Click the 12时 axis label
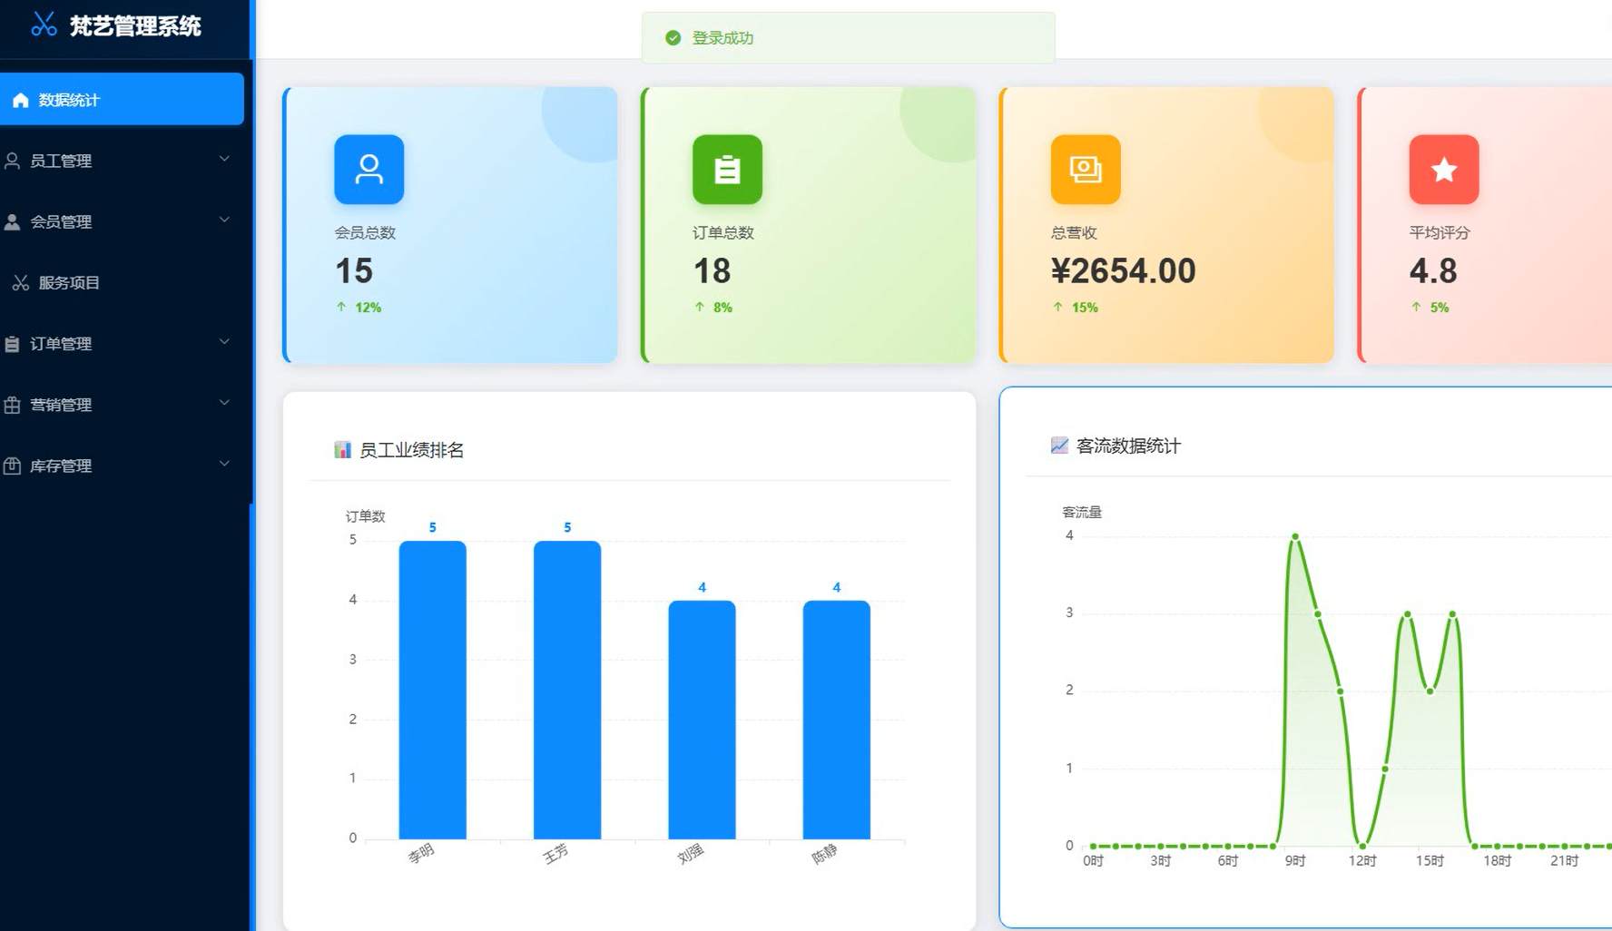The image size is (1612, 931). coord(1362,860)
